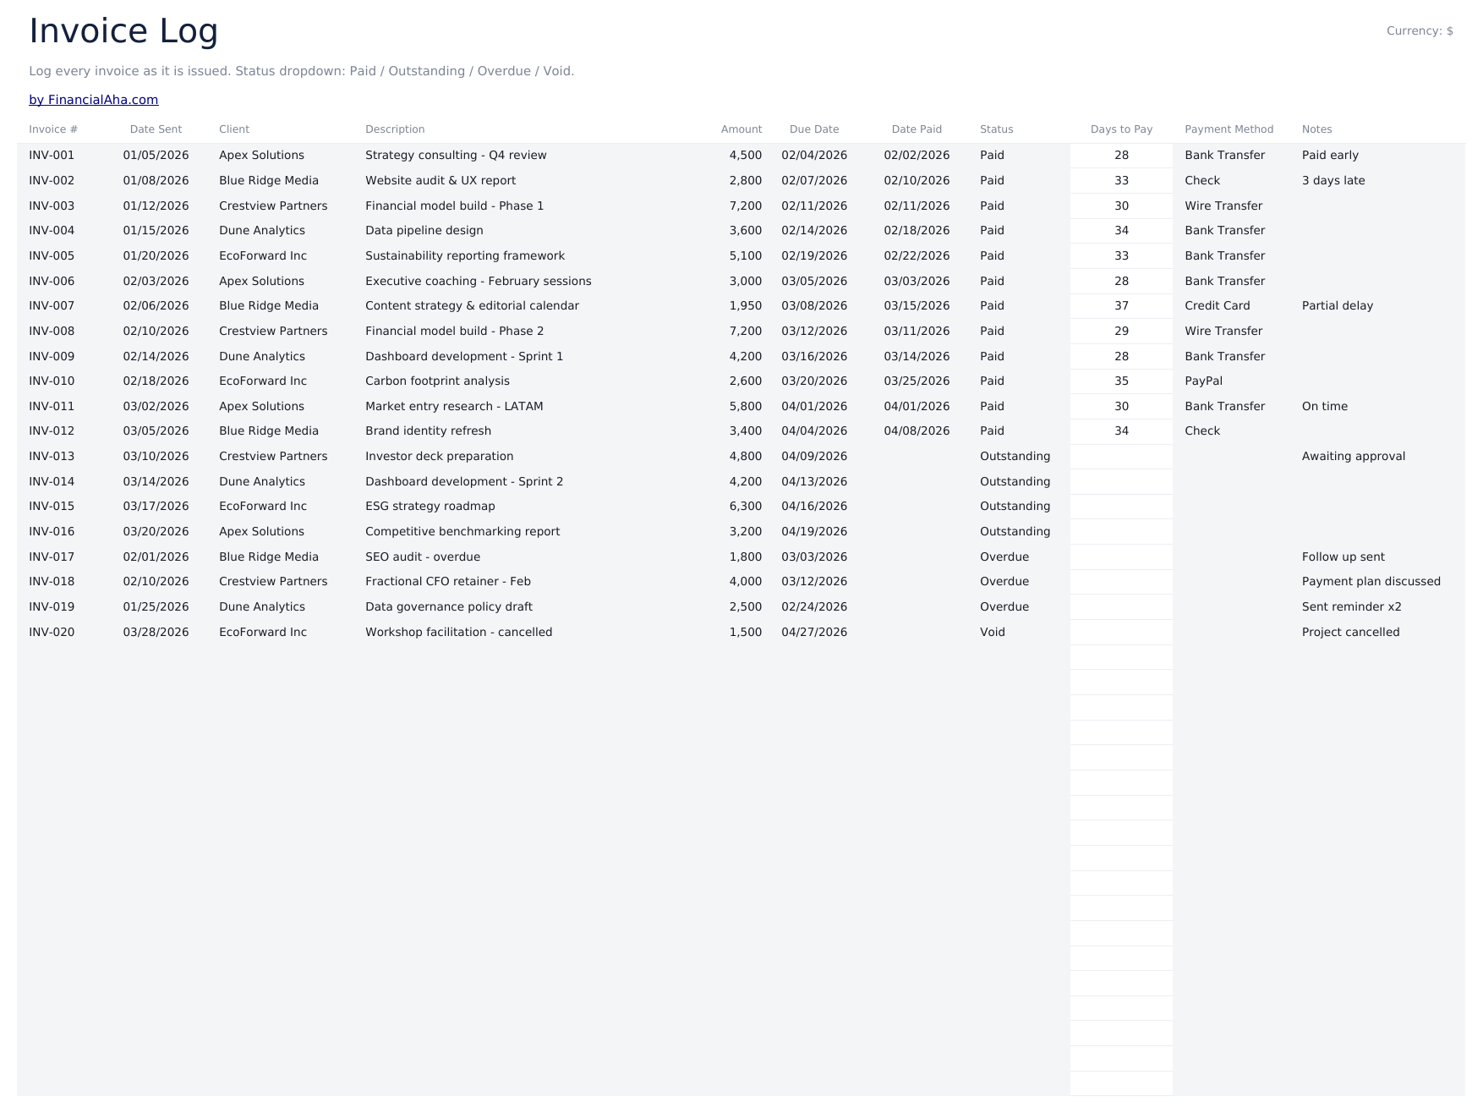Image resolution: width=1483 pixels, height=1113 pixels.
Task: Select Data pipeline design description
Action: 424,231
